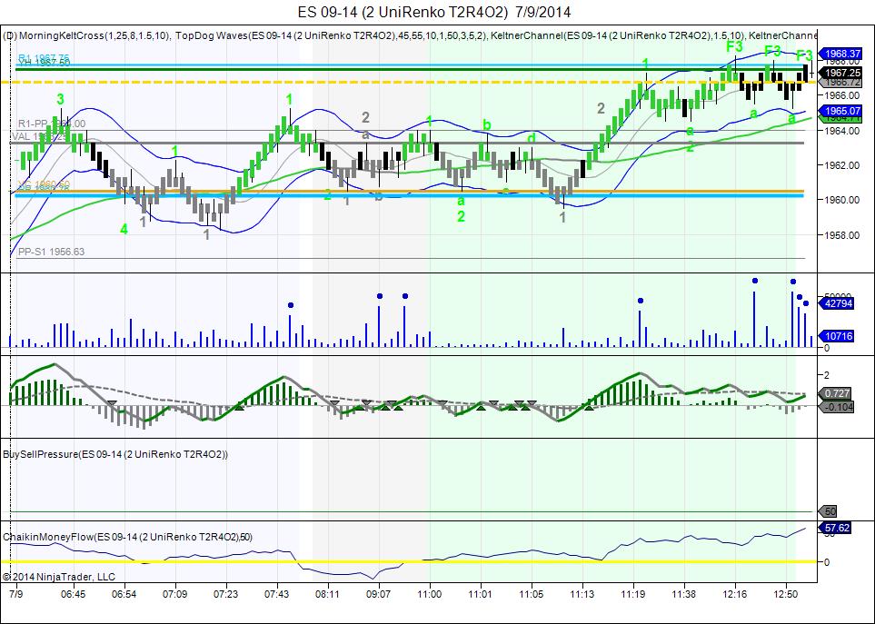Click the R1-PP pivot level label

point(52,124)
